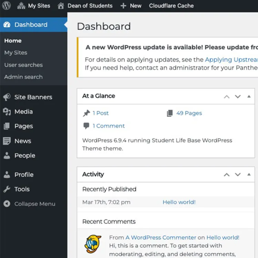This screenshot has height=258, width=258.
Task: Click the Tools wrench icon in sidebar
Action: click(x=7, y=189)
